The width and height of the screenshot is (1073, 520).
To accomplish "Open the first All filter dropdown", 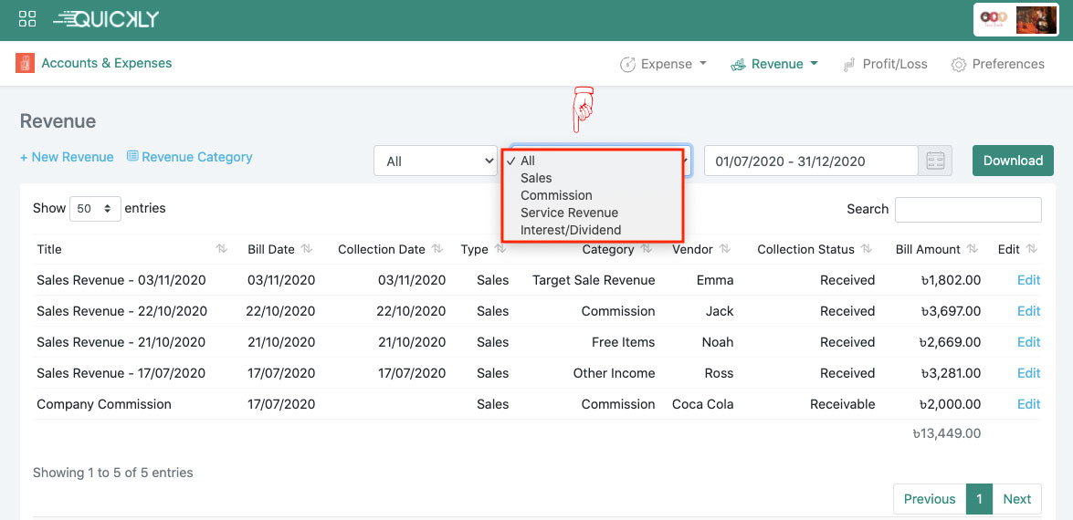I will click(435, 161).
